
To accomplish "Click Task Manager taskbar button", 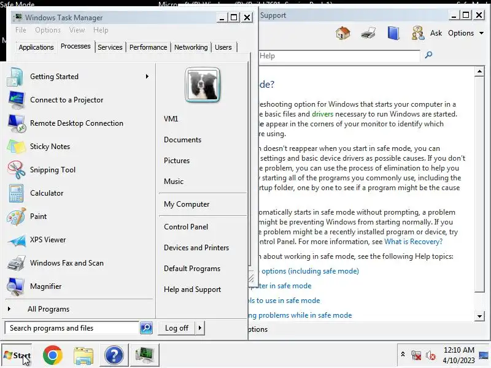I will [x=145, y=355].
